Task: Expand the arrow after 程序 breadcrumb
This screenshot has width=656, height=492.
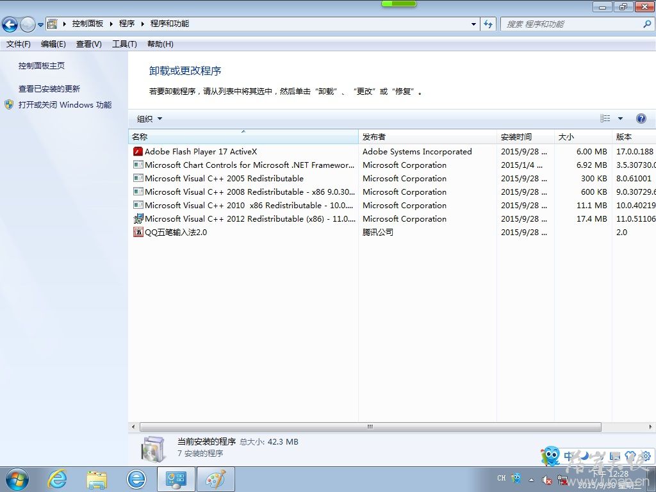Action: (143, 24)
